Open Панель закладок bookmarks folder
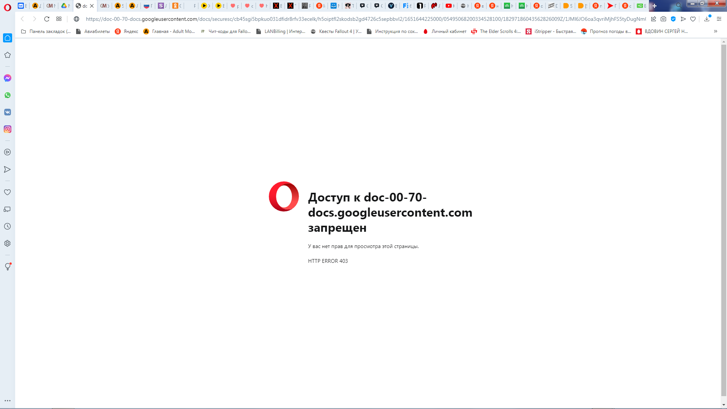The width and height of the screenshot is (727, 409). pyautogui.click(x=46, y=31)
